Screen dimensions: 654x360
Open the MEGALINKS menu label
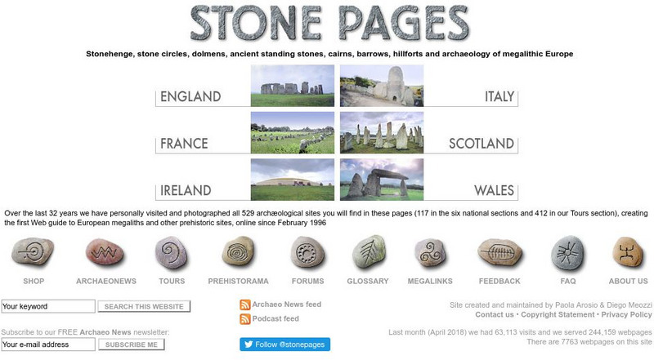coord(430,282)
